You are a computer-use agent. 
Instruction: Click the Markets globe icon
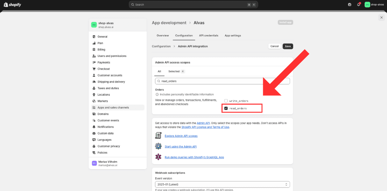tap(94, 101)
